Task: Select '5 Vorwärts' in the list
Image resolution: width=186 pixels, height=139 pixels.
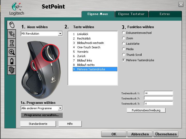Action: [x=95, y=52]
